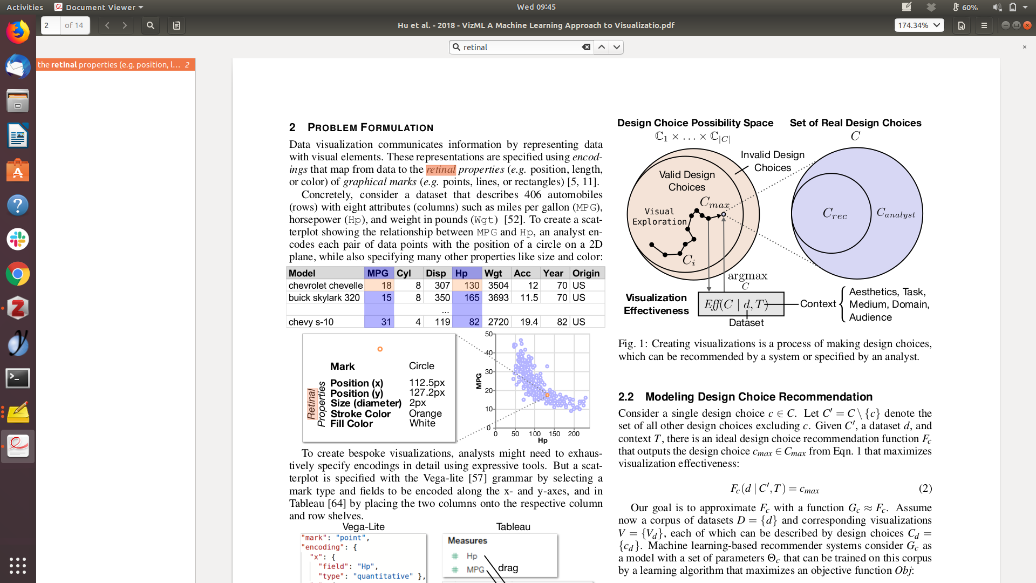Clear the search text field
The height and width of the screenshot is (583, 1036).
point(586,48)
